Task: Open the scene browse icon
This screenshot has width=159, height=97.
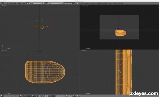Action: (x=46, y=3)
